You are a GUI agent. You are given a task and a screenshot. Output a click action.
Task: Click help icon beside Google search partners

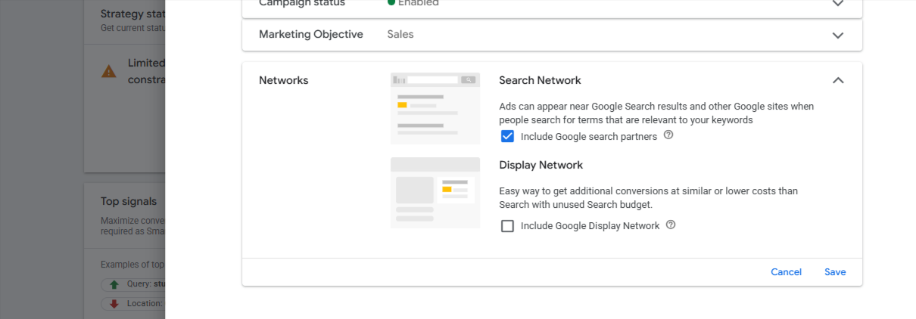(668, 135)
